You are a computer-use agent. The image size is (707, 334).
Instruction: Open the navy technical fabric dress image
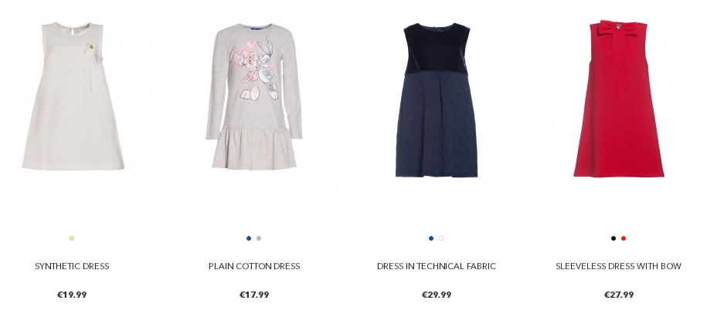[437, 100]
